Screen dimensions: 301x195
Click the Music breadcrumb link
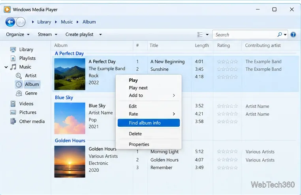[x=67, y=22]
